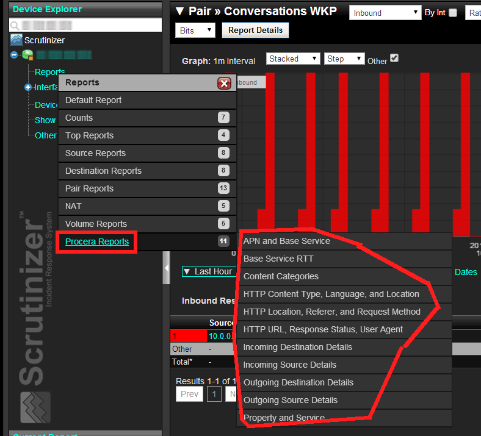Select Property and Service report
The width and height of the screenshot is (481, 436).
point(345,418)
